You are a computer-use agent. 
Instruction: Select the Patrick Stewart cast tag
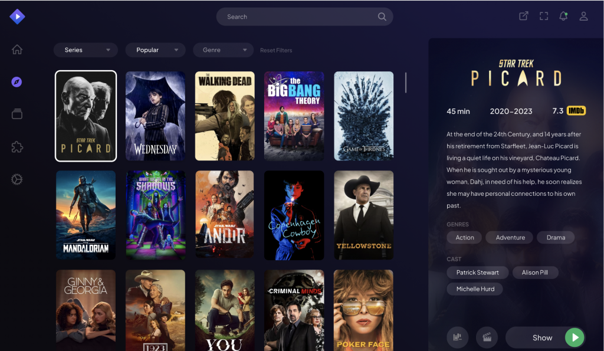point(477,273)
